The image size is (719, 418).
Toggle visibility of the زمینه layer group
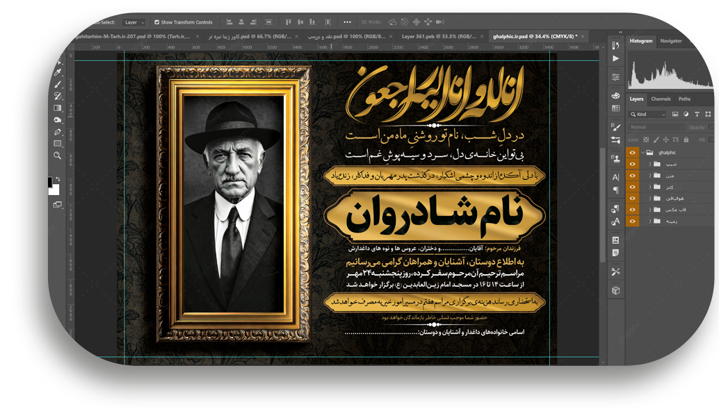coord(632,221)
